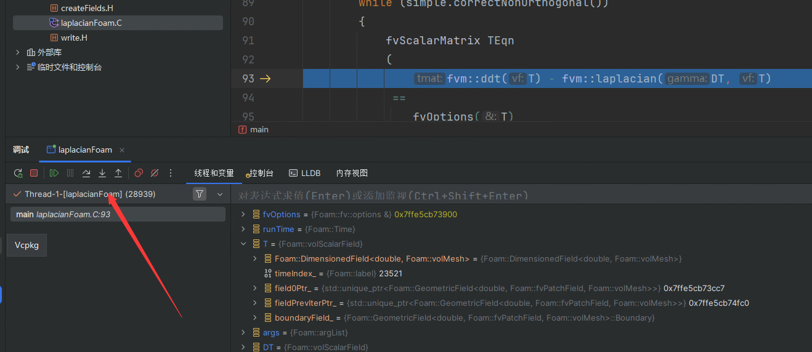The height and width of the screenshot is (352, 812).
Task: Resume program execution
Action: (54, 174)
